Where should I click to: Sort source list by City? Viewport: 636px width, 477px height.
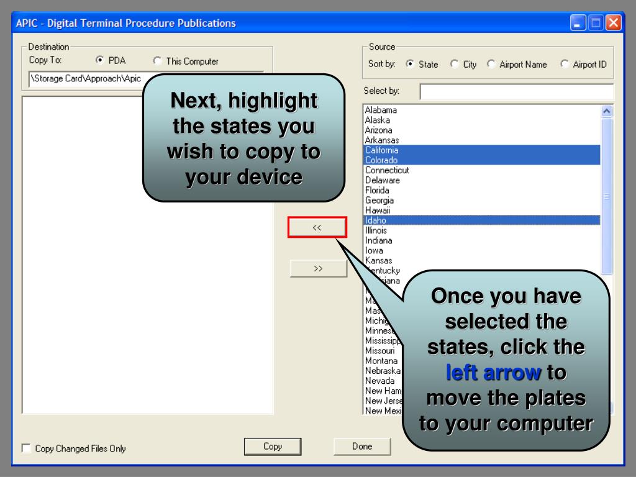[x=454, y=64]
